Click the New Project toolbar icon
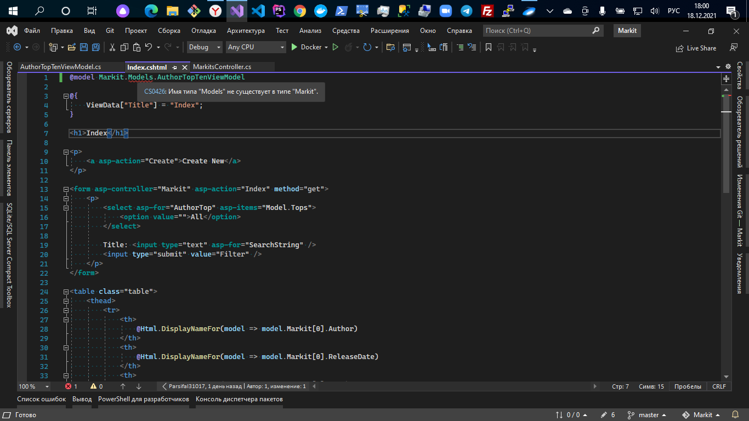This screenshot has height=421, width=749. pyautogui.click(x=53, y=47)
